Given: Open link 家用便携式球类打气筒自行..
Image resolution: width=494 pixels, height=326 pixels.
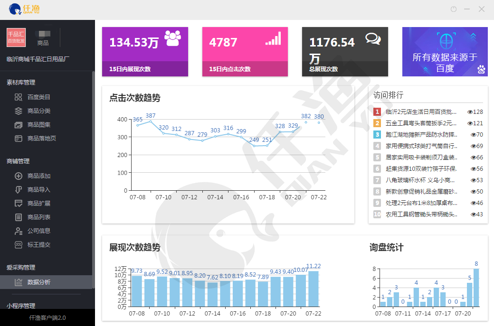Looking at the screenshot, I should pos(421,146).
